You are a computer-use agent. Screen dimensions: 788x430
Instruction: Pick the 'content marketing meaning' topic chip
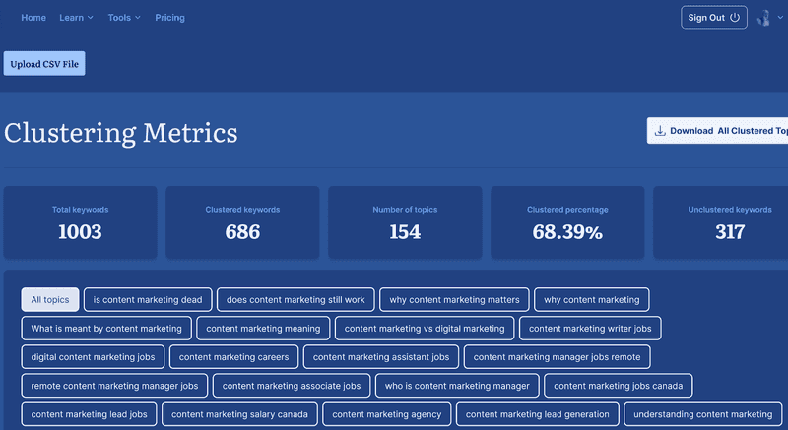click(x=263, y=328)
